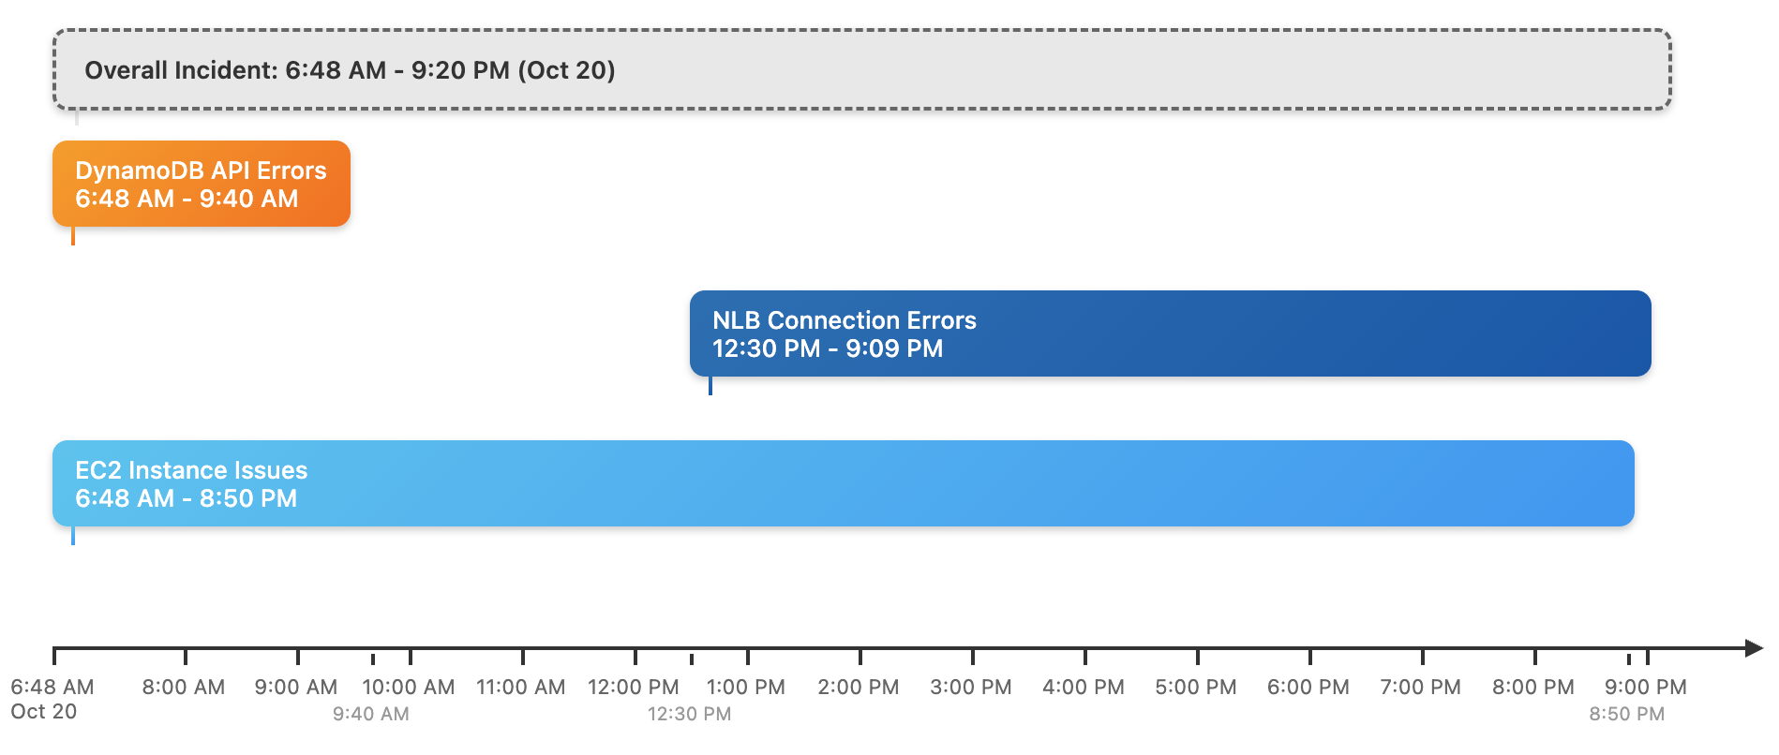This screenshot has height=755, width=1779.
Task: Select the DynamoDB API Errors bar
Action: 202,185
